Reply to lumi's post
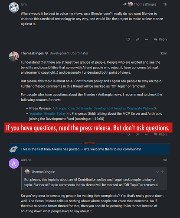 click(160, 39)
